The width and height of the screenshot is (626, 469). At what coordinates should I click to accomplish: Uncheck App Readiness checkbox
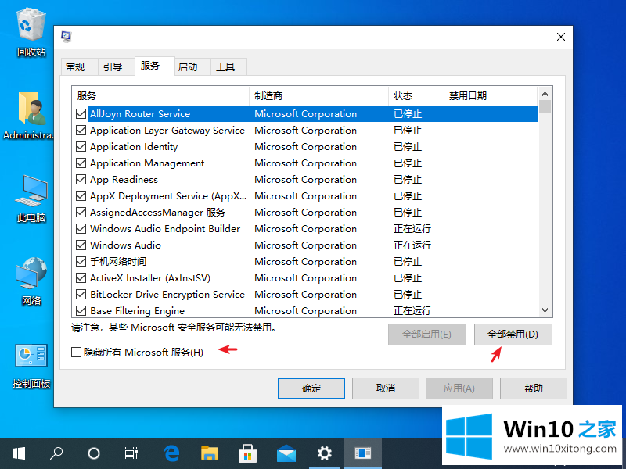[x=81, y=180]
